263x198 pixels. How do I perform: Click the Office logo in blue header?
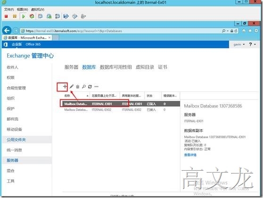[x=6, y=44]
